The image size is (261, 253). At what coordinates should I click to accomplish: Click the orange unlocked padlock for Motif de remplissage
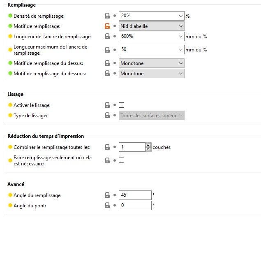(x=107, y=26)
